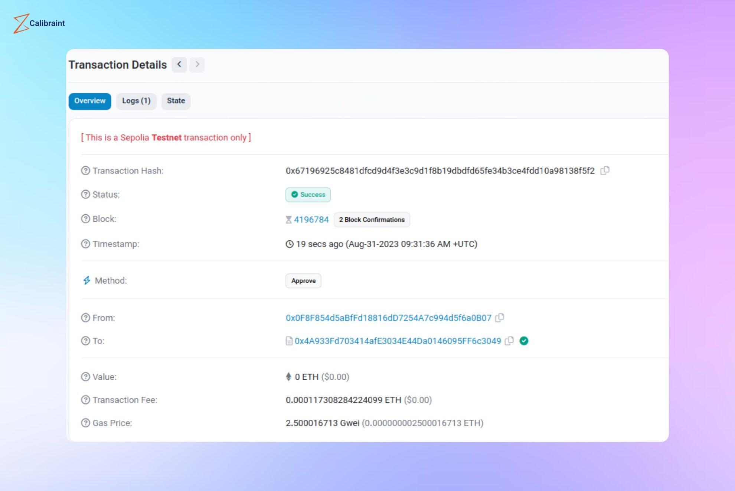Click the lightning icon beside Method
The image size is (735, 491).
[86, 280]
